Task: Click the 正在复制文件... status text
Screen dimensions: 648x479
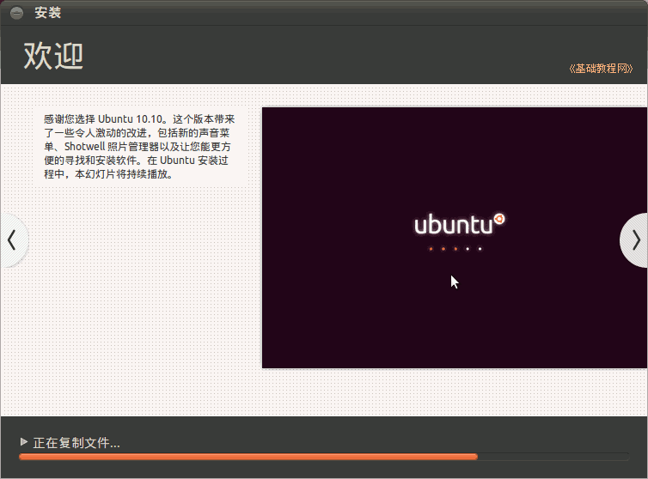Action: 76,443
